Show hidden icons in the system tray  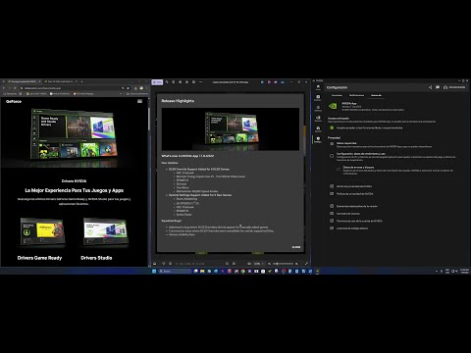click(437, 271)
